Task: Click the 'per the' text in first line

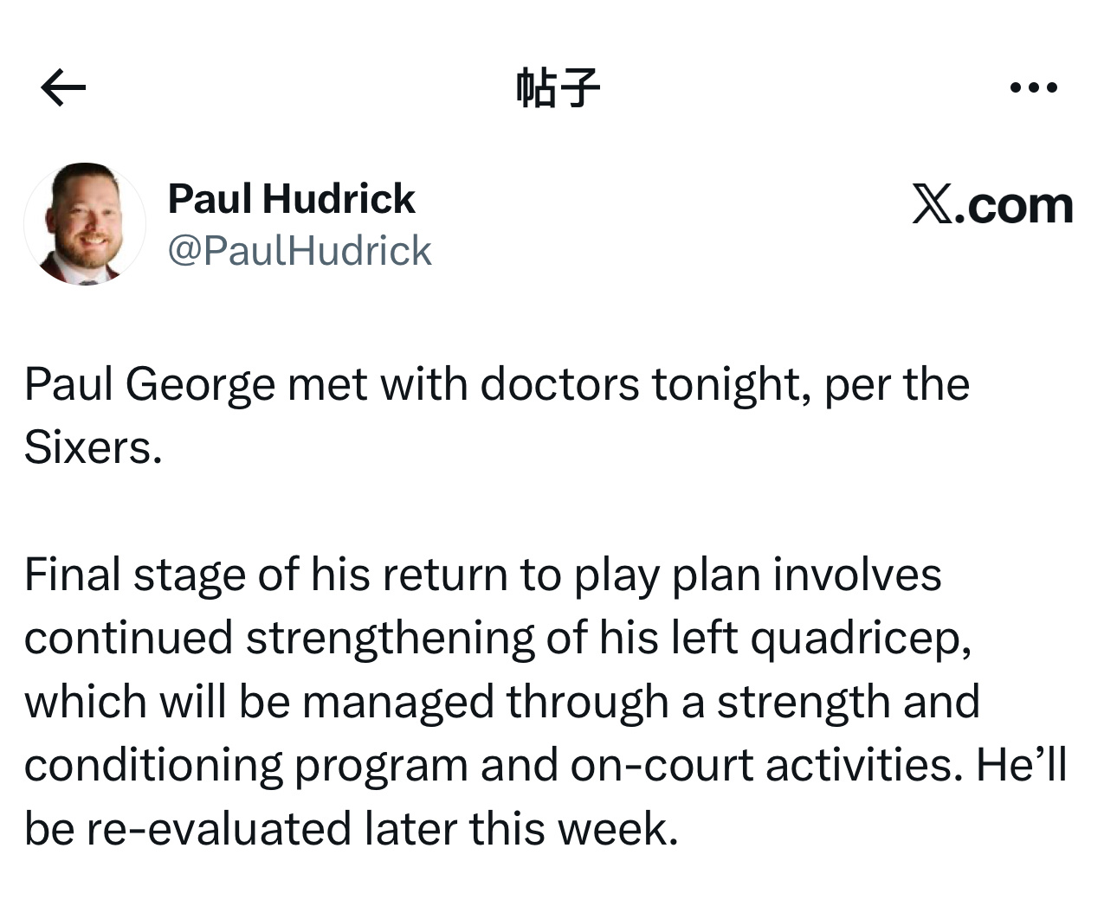Action: [x=896, y=384]
